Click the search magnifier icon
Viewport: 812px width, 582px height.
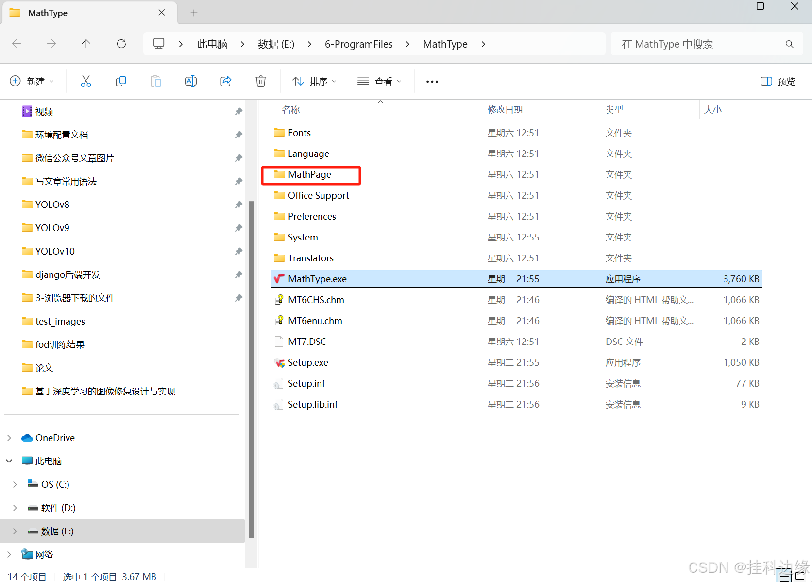(x=790, y=44)
